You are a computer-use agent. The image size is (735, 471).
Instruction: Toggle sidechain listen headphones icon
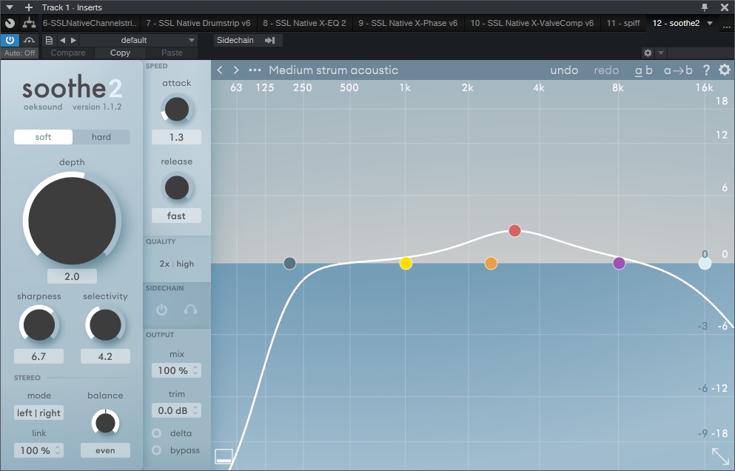coord(190,310)
